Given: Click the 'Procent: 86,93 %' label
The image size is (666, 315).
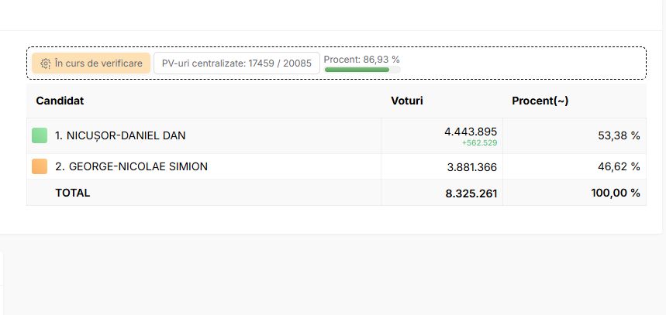Looking at the screenshot, I should tap(361, 59).
